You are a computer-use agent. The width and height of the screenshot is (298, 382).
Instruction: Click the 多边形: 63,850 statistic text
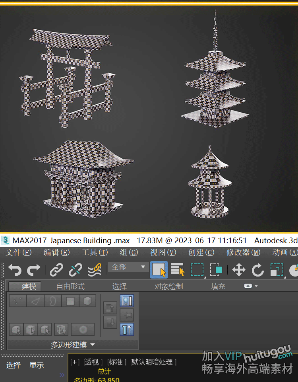click(96, 380)
